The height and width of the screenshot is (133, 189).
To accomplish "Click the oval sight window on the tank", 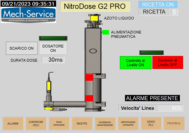I will click(93, 51).
